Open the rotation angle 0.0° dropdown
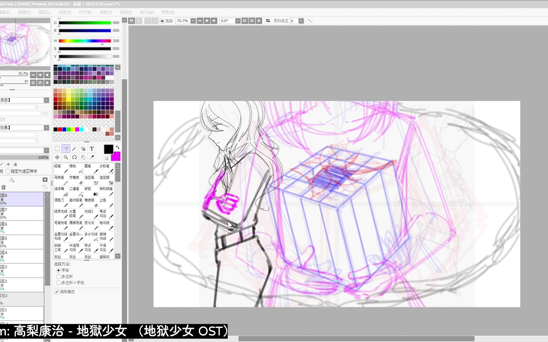The height and width of the screenshot is (342, 548). pos(238,21)
